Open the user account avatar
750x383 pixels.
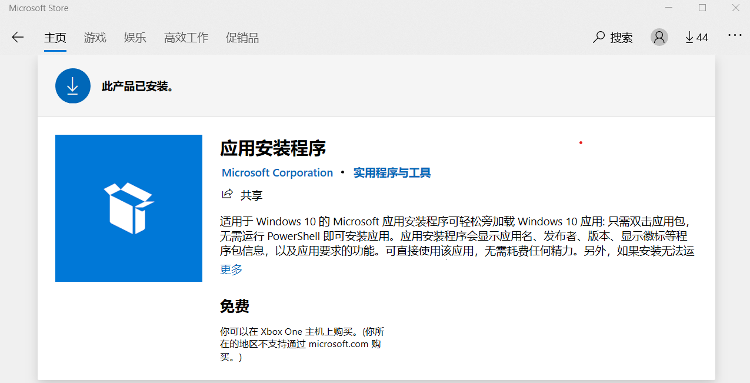(x=659, y=37)
